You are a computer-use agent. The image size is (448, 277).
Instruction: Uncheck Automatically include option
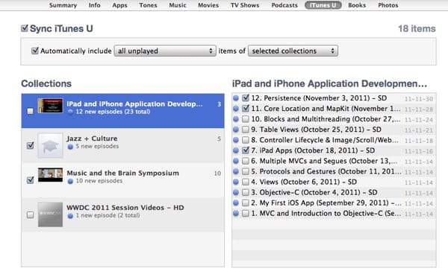tap(35, 51)
